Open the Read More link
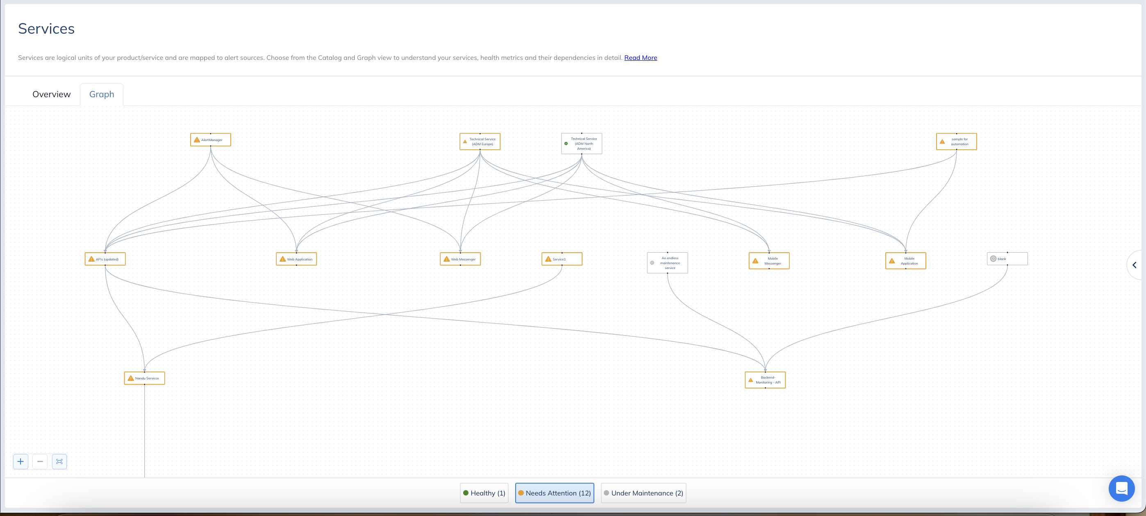 coord(640,58)
